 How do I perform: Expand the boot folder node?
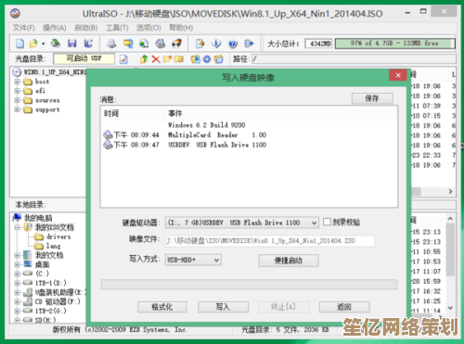point(18,82)
